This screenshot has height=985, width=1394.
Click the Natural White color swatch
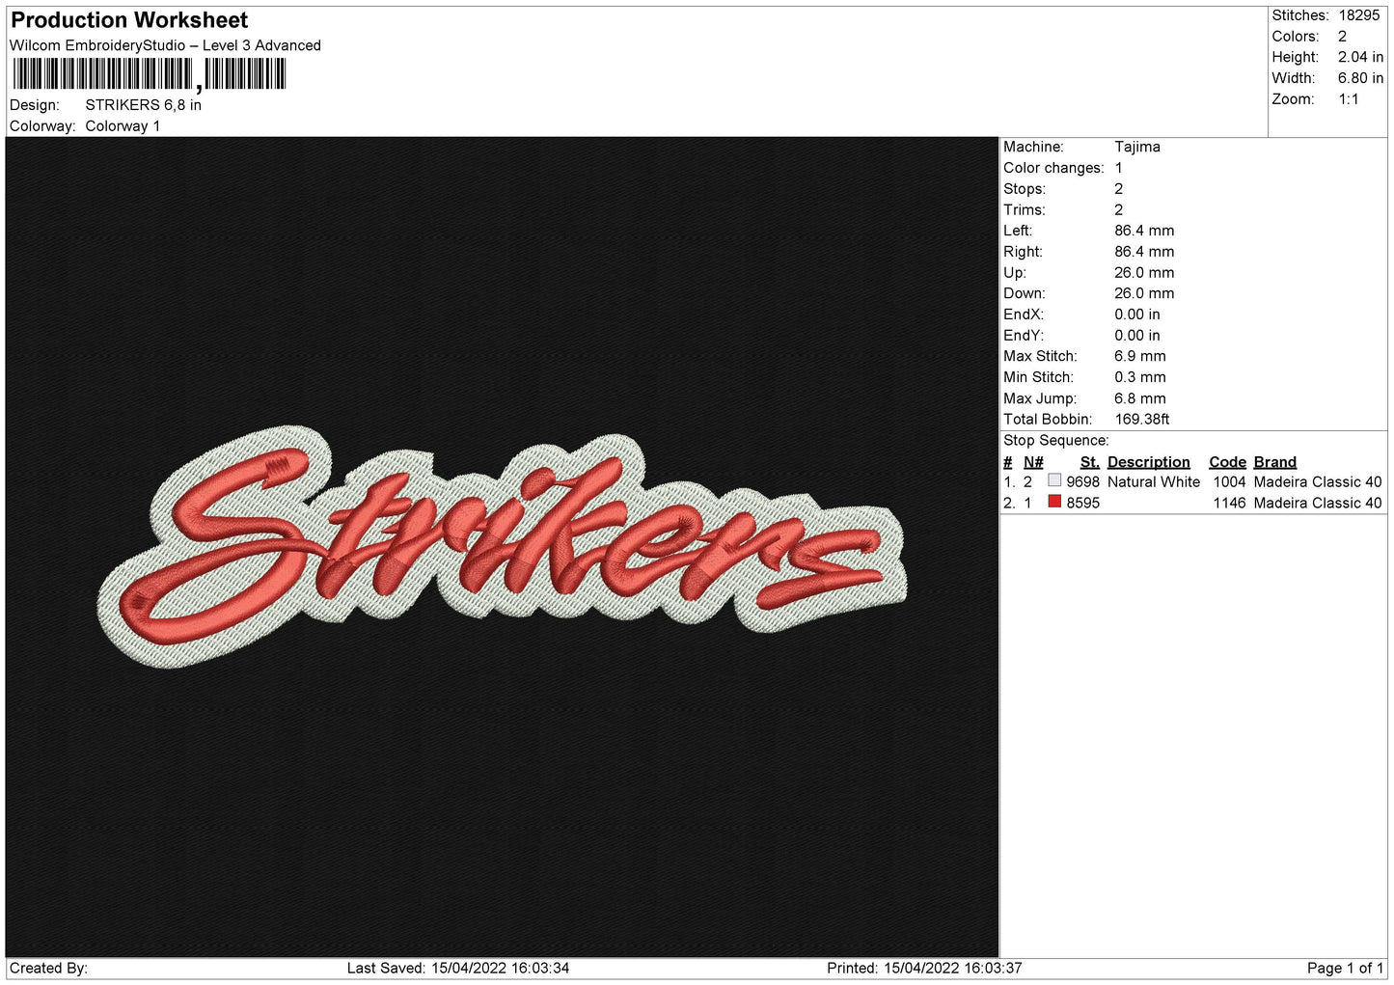(x=1054, y=480)
